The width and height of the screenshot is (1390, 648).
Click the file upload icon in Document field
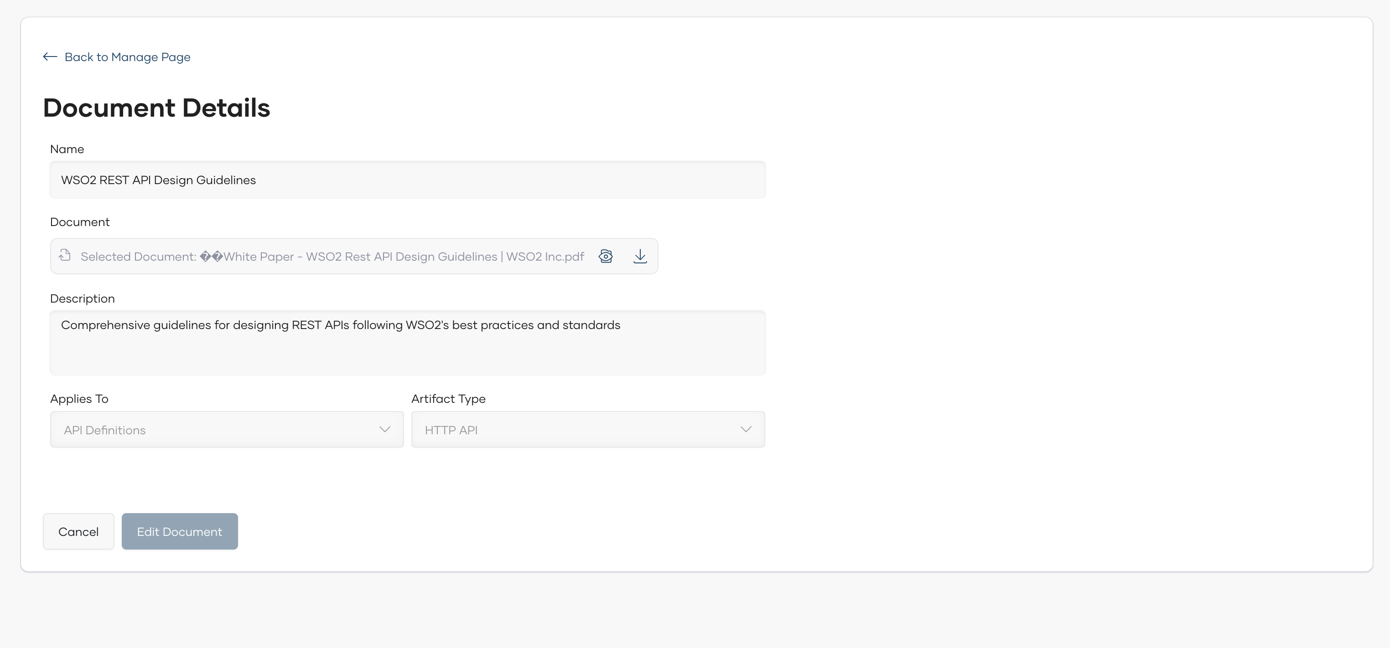[x=65, y=255]
